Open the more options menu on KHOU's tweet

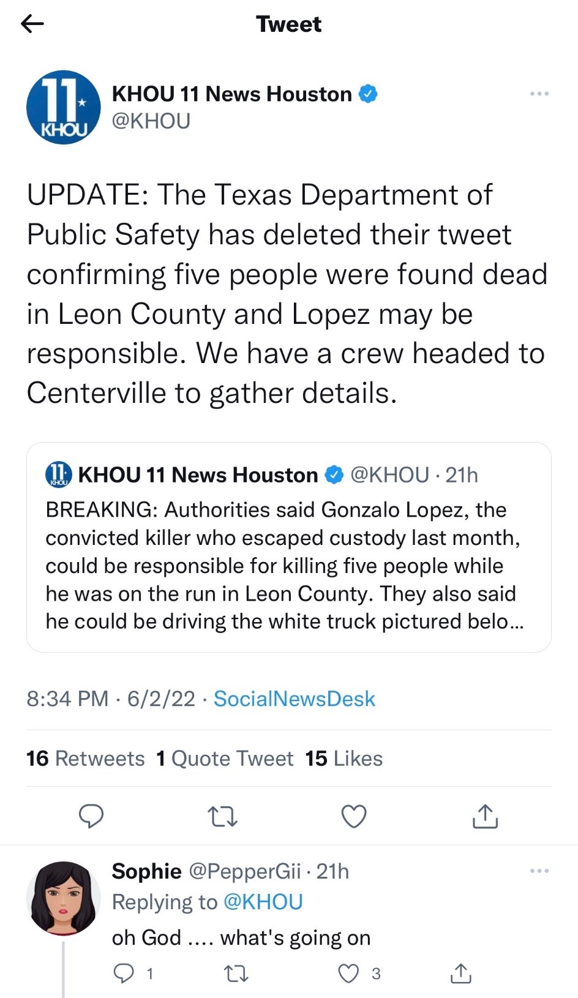pos(539,94)
